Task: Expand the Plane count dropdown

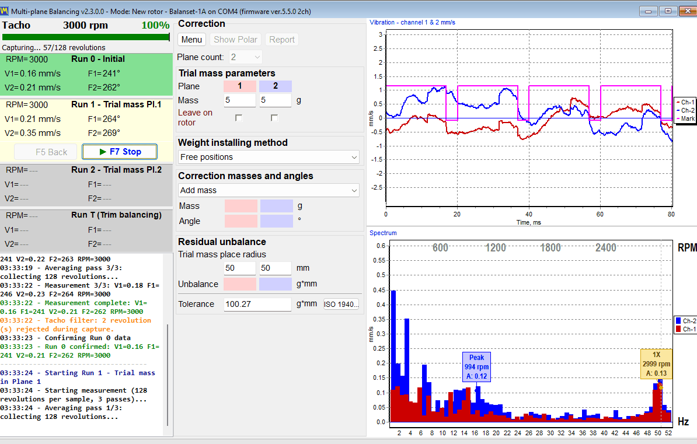Action: tap(245, 57)
